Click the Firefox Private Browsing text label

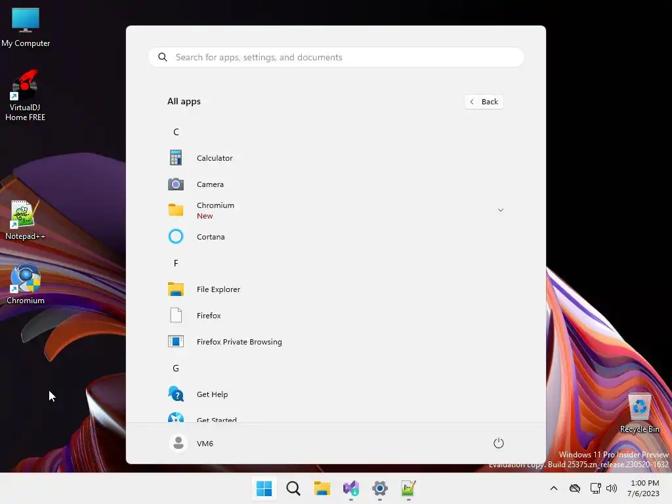[x=239, y=342]
